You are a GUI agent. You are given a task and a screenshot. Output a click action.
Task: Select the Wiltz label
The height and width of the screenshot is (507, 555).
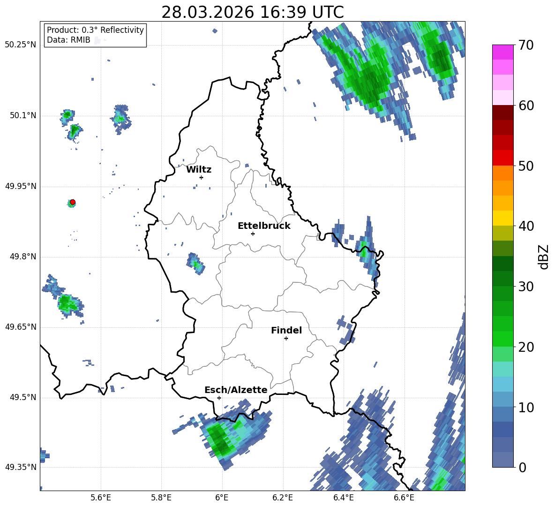199,170
